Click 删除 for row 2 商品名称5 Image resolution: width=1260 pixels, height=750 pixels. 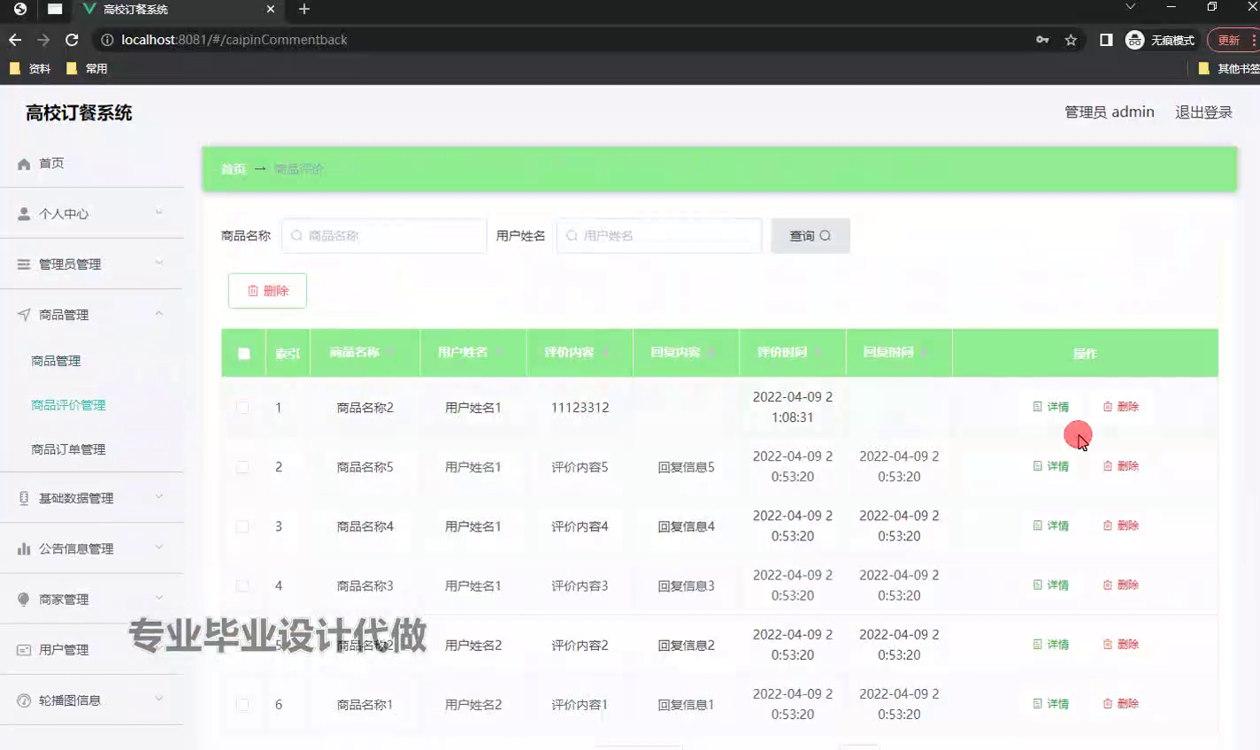(x=1121, y=466)
